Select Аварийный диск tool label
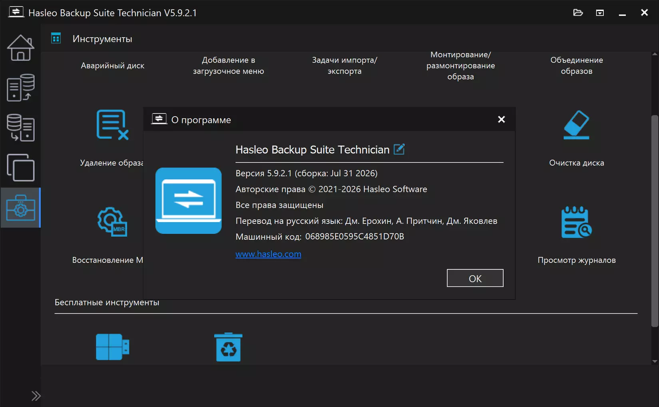Viewport: 659px width, 407px height. click(x=112, y=65)
